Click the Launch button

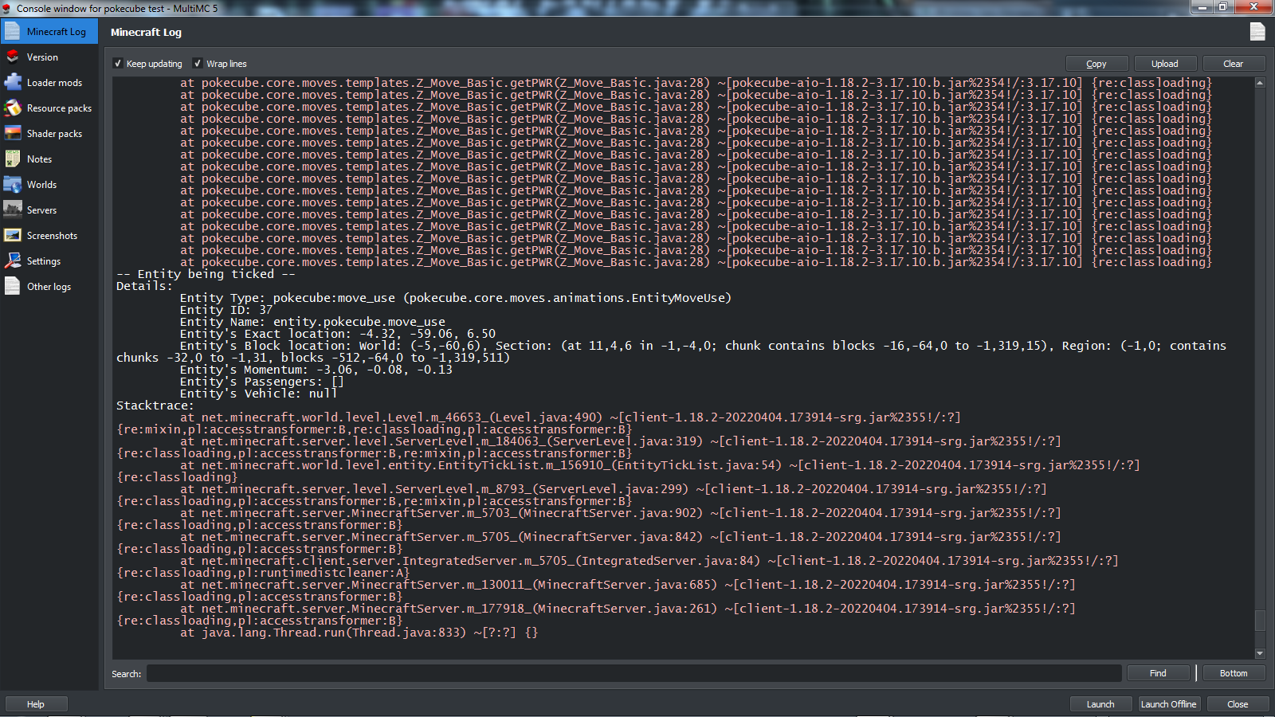[x=1100, y=704]
